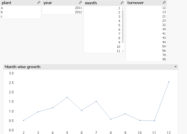Select month 5 in the month list
187x134 pixels.
(x=103, y=25)
